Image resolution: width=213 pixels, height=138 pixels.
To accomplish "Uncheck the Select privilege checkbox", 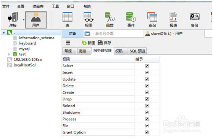I will pos(147,66).
